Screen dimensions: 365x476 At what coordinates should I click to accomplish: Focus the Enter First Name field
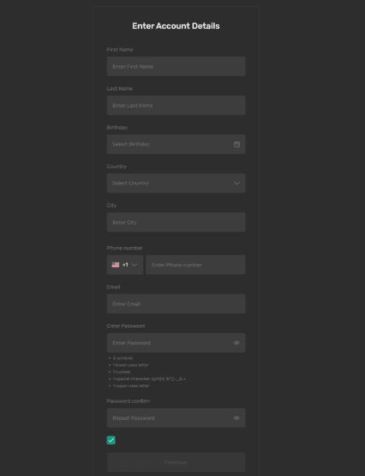click(176, 66)
